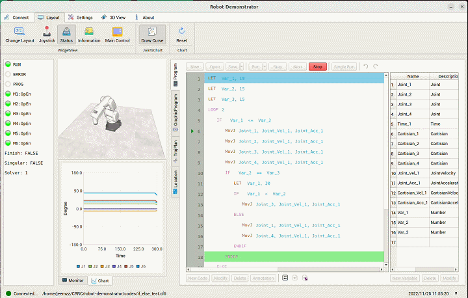Click the J1 legend color swatch
The width and height of the screenshot is (468, 298).
point(78,266)
